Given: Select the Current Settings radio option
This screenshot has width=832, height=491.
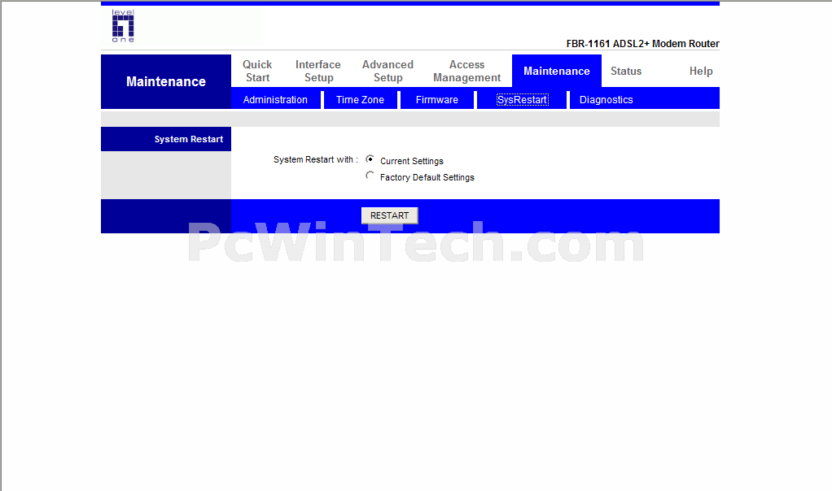Looking at the screenshot, I should pos(370,159).
